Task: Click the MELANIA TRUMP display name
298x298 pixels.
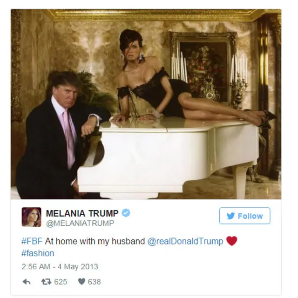Action: click(x=82, y=213)
